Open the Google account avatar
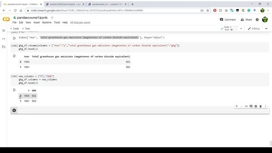 pyautogui.click(x=265, y=20)
